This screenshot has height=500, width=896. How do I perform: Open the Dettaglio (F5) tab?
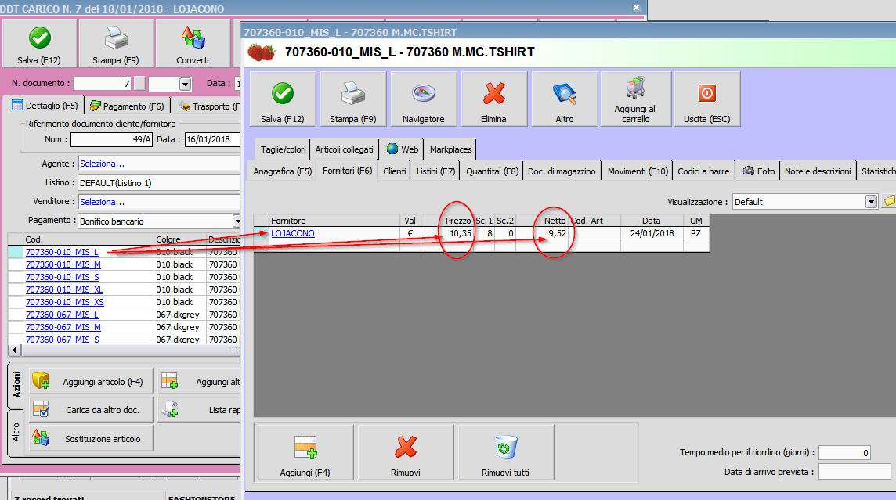tap(45, 106)
